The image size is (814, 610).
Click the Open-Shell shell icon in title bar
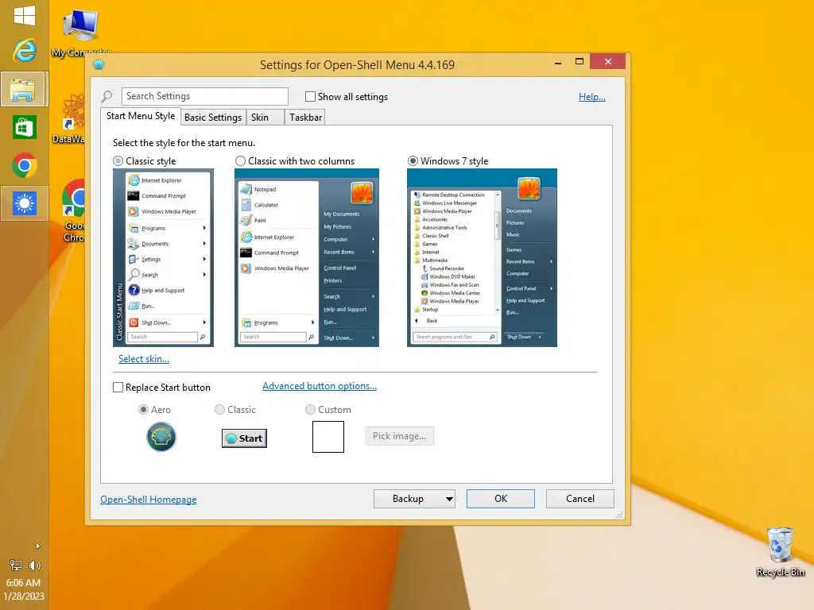coord(99,64)
